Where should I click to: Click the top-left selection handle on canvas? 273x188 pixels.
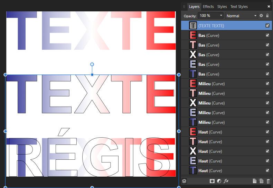6,75
